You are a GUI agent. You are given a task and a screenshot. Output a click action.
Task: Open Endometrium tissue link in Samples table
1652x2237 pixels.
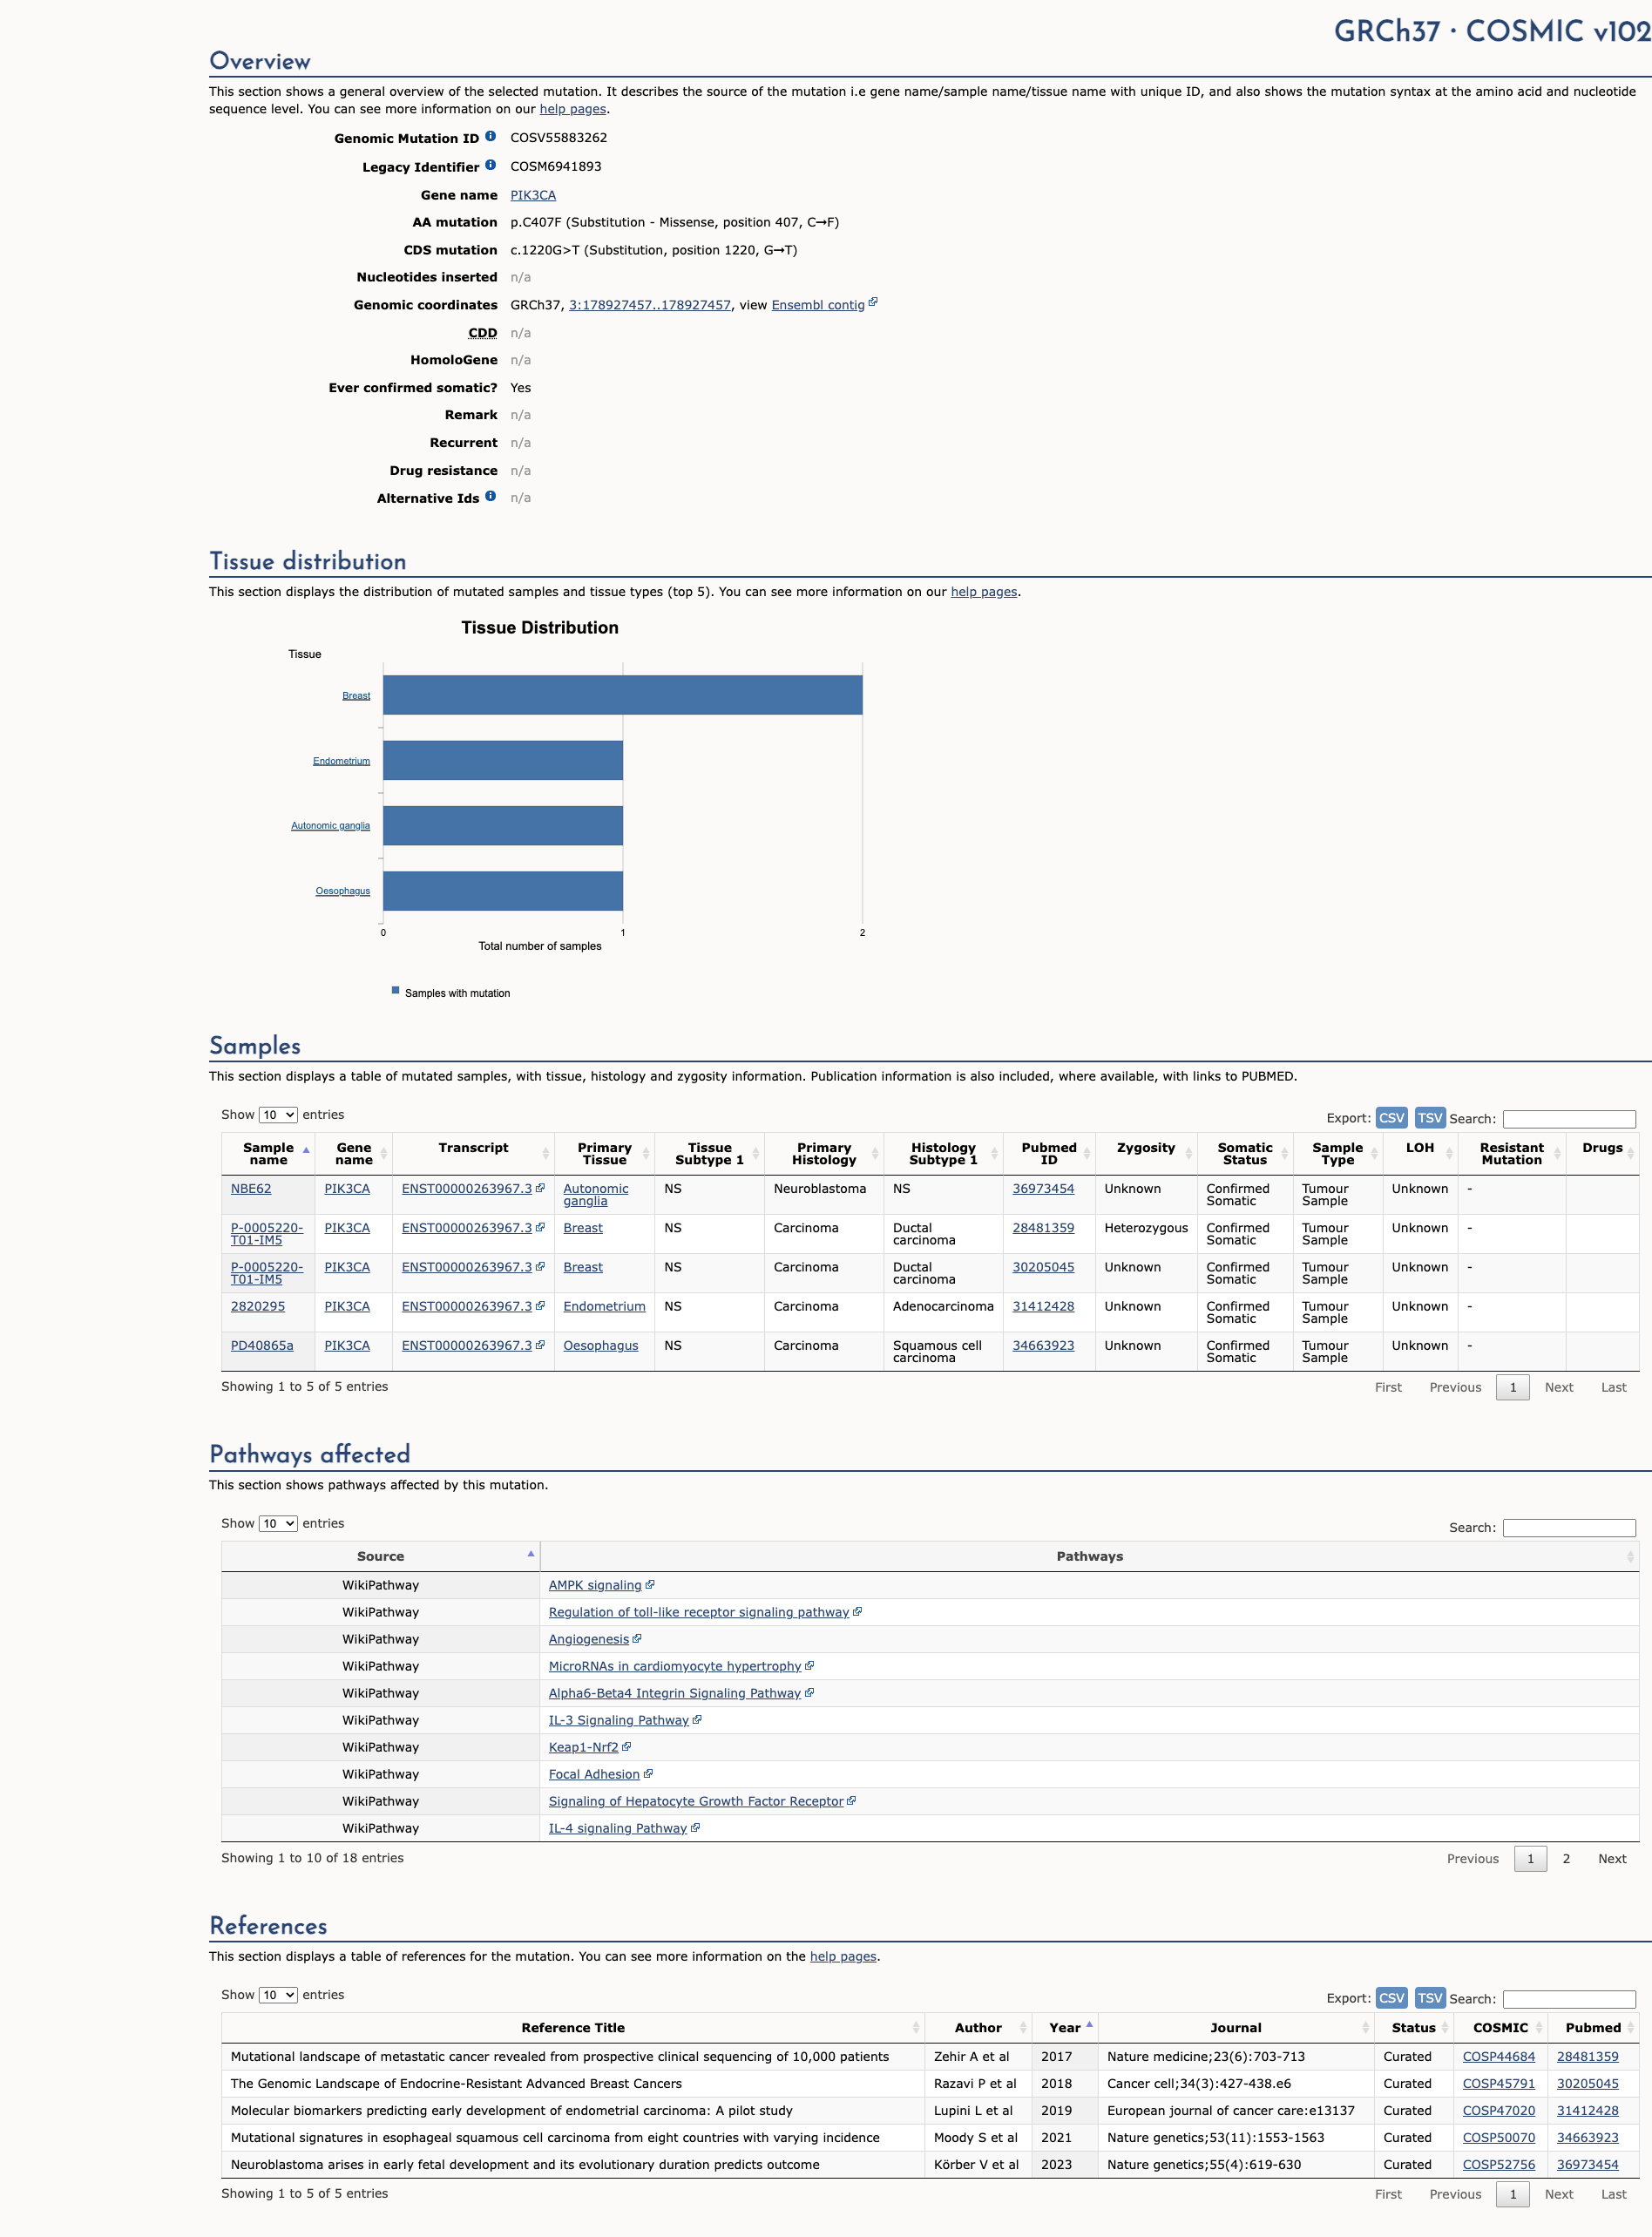click(x=604, y=1306)
